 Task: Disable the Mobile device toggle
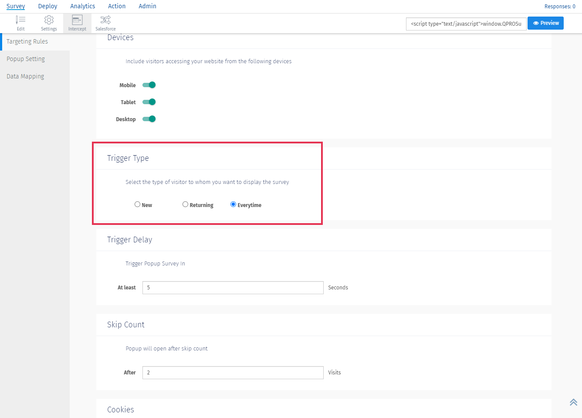149,85
